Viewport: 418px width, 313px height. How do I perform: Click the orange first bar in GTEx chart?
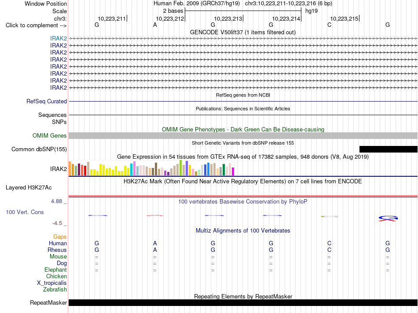tap(70, 168)
